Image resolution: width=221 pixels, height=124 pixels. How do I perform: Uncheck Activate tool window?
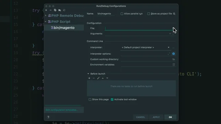tap(112, 100)
